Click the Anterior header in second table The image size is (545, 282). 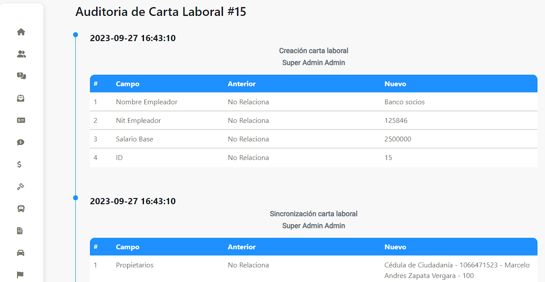[x=241, y=247]
